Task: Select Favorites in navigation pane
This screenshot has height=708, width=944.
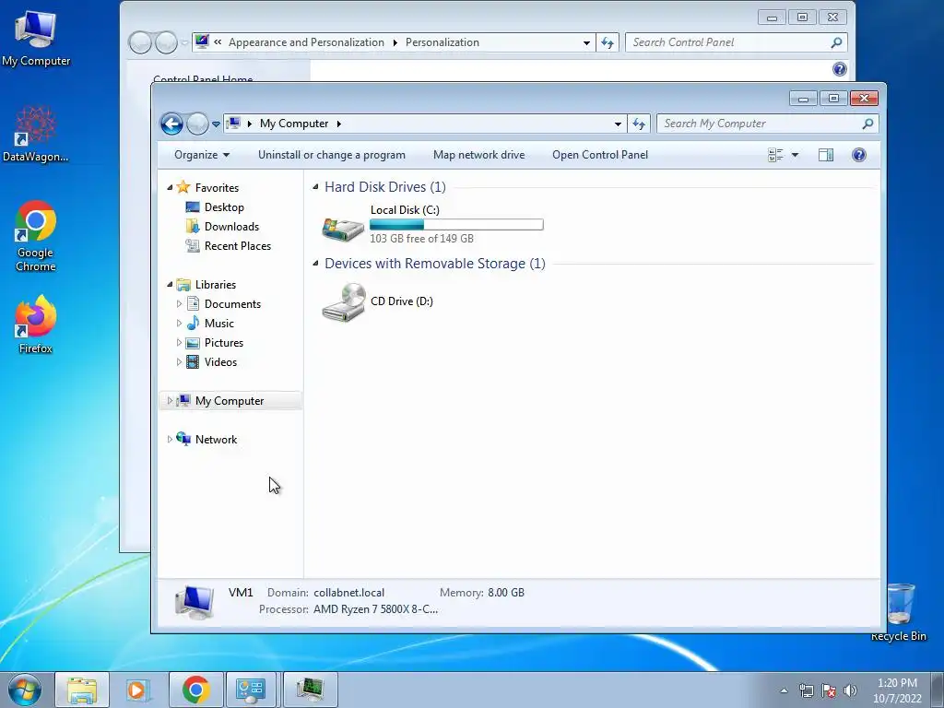Action: coord(217,188)
